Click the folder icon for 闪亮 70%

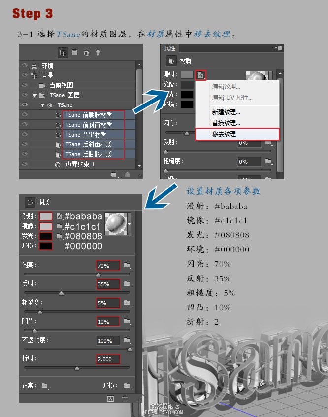127,265
